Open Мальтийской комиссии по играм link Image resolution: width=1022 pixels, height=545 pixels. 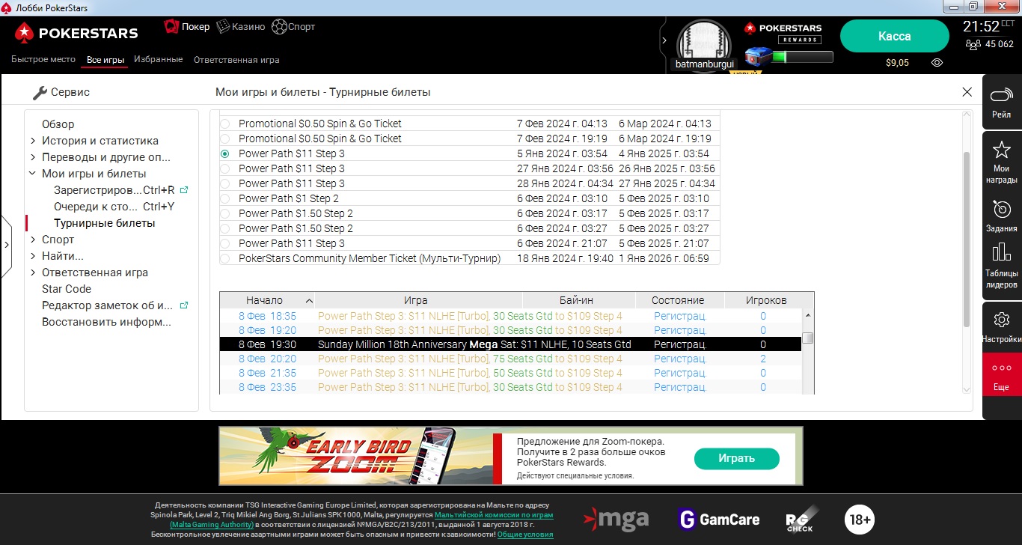[x=494, y=515]
